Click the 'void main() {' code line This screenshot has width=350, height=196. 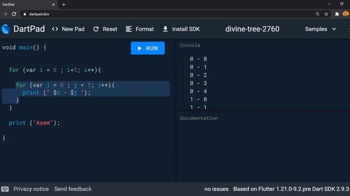coord(24,47)
